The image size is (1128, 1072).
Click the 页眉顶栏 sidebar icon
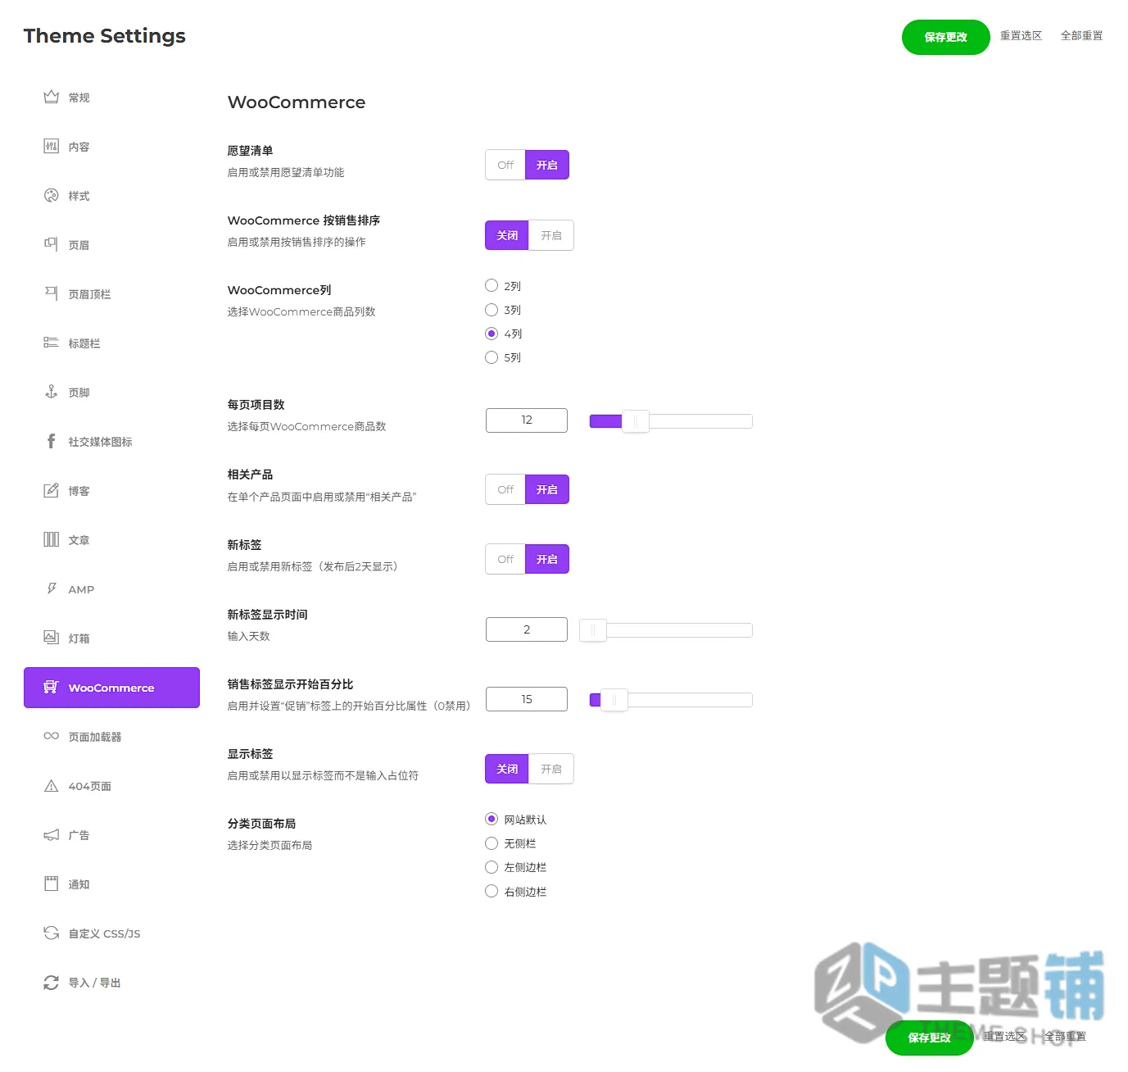point(51,293)
